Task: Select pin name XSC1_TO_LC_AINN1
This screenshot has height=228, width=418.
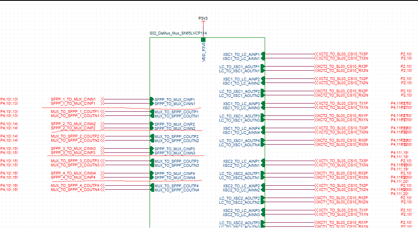Action: pos(241,59)
